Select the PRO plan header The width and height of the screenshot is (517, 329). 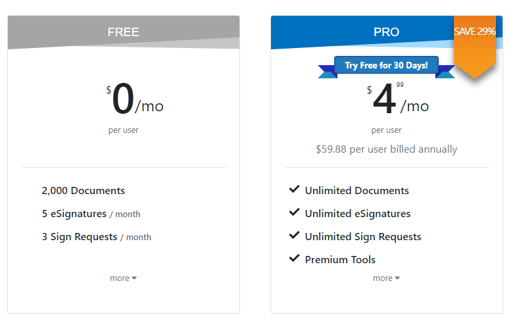pyautogui.click(x=386, y=32)
